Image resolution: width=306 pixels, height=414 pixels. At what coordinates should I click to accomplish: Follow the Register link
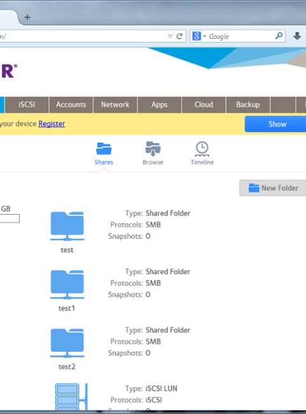52,124
